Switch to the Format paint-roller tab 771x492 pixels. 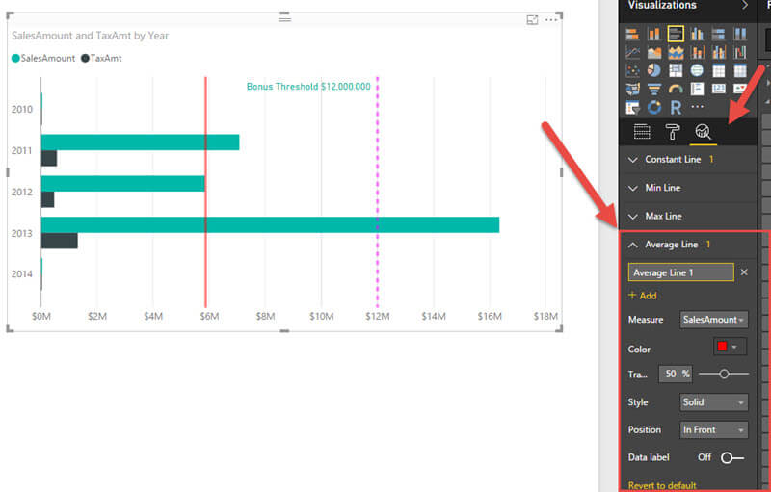click(672, 132)
